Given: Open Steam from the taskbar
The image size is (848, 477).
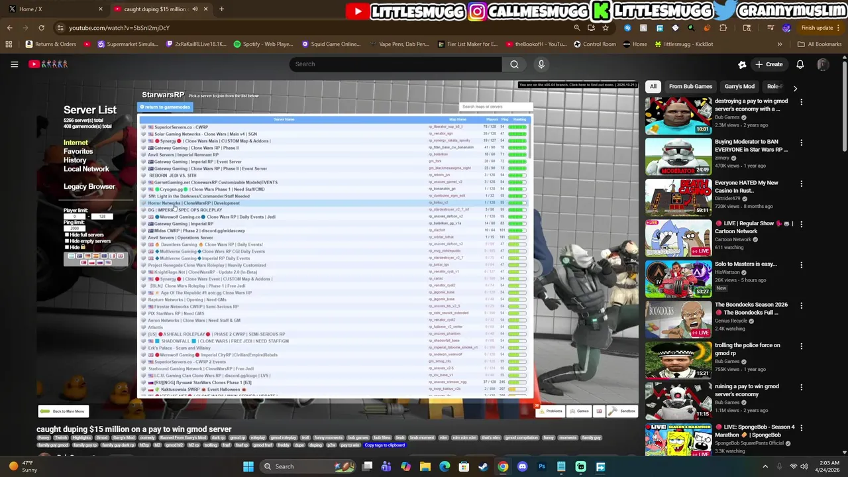Looking at the screenshot, I should (483, 466).
